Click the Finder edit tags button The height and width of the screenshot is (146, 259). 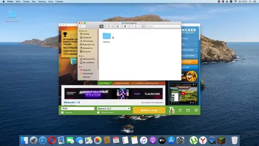coord(139,26)
